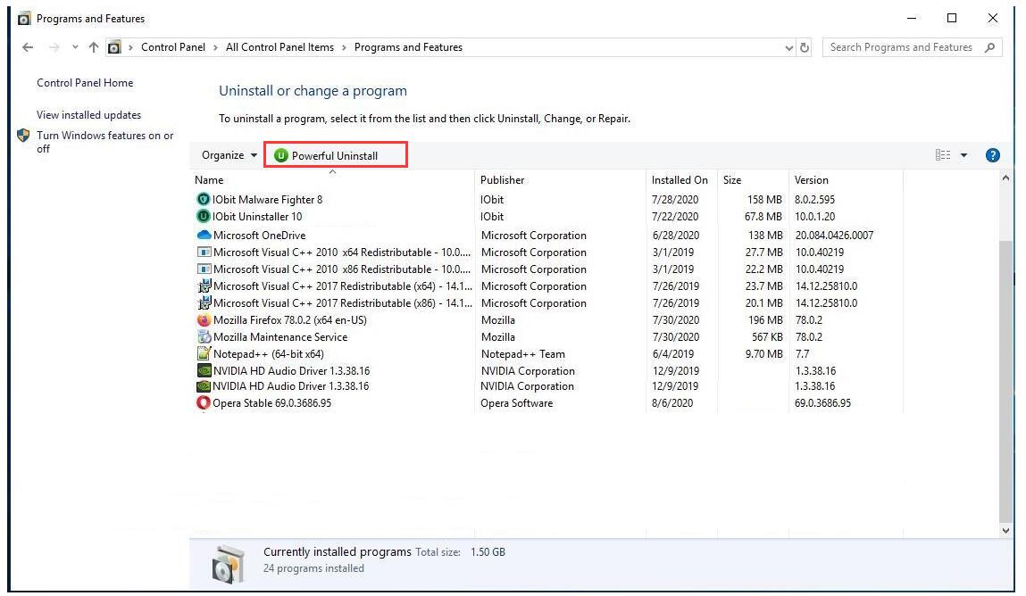Open help with the blue question mark

coord(993,155)
